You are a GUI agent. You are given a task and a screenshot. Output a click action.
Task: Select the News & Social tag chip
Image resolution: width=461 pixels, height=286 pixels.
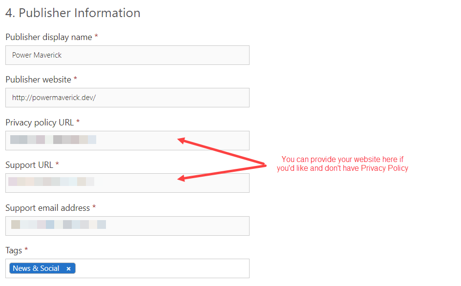tap(36, 268)
